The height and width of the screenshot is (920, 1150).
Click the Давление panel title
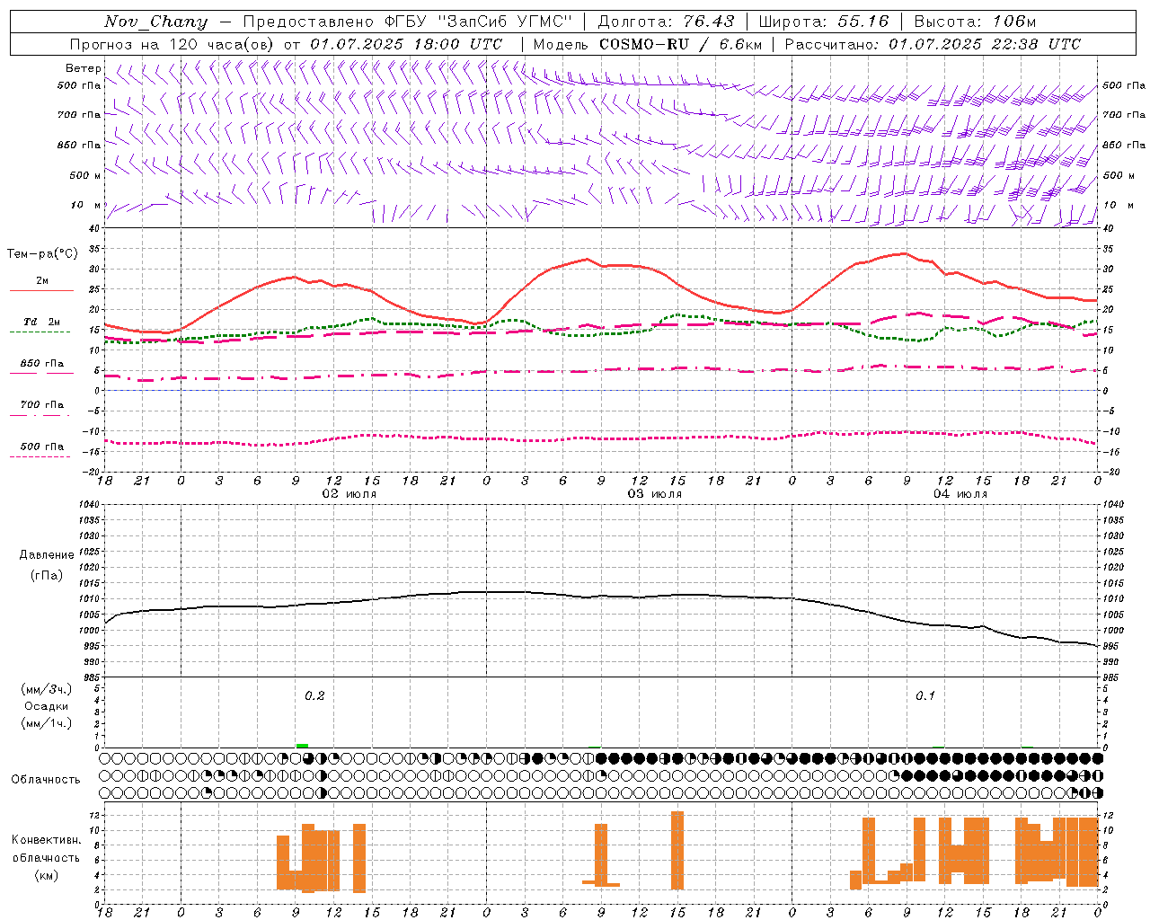(47, 555)
